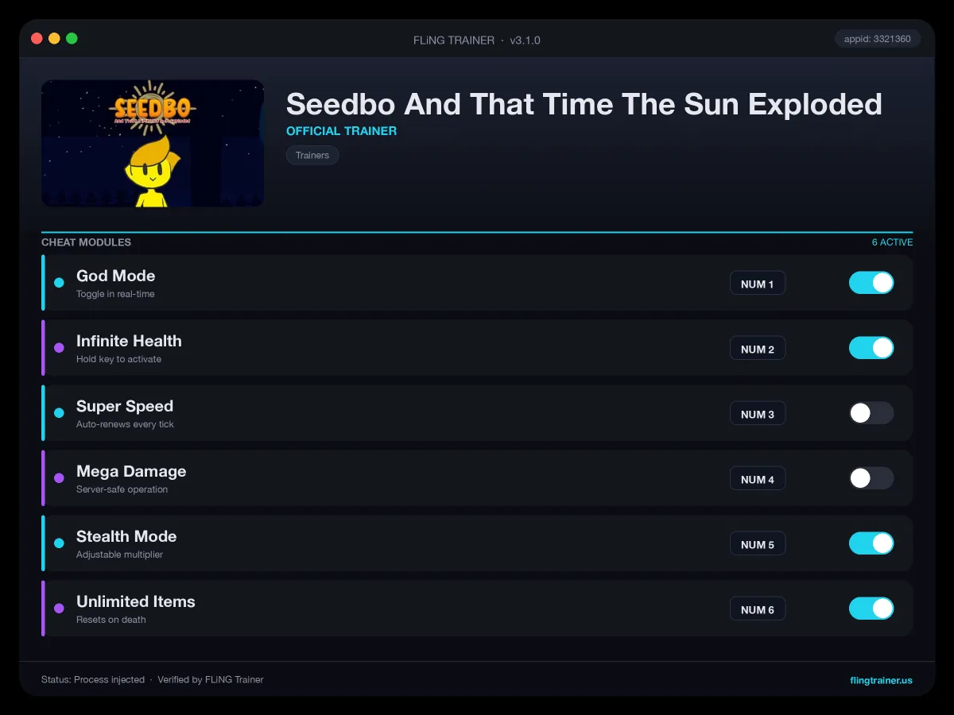The height and width of the screenshot is (715, 954).
Task: Disable the Unlimited Items switch
Action: coord(871,609)
